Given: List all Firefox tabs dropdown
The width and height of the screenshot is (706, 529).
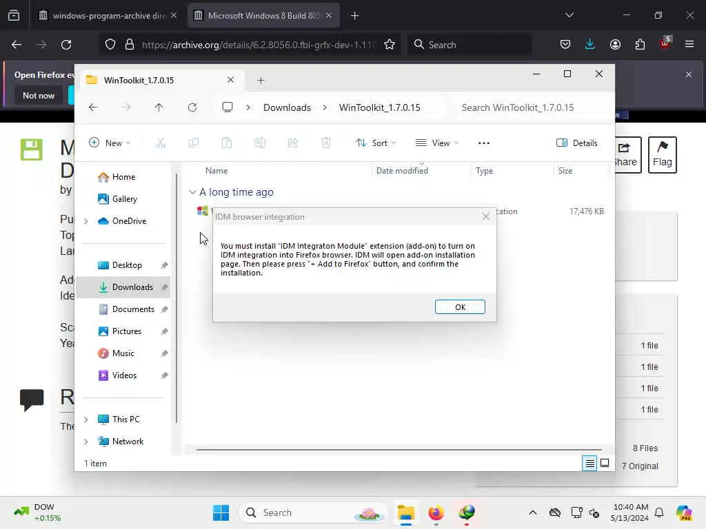Looking at the screenshot, I should tap(569, 15).
